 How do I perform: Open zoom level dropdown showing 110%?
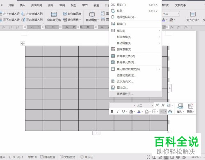(x=200, y=157)
